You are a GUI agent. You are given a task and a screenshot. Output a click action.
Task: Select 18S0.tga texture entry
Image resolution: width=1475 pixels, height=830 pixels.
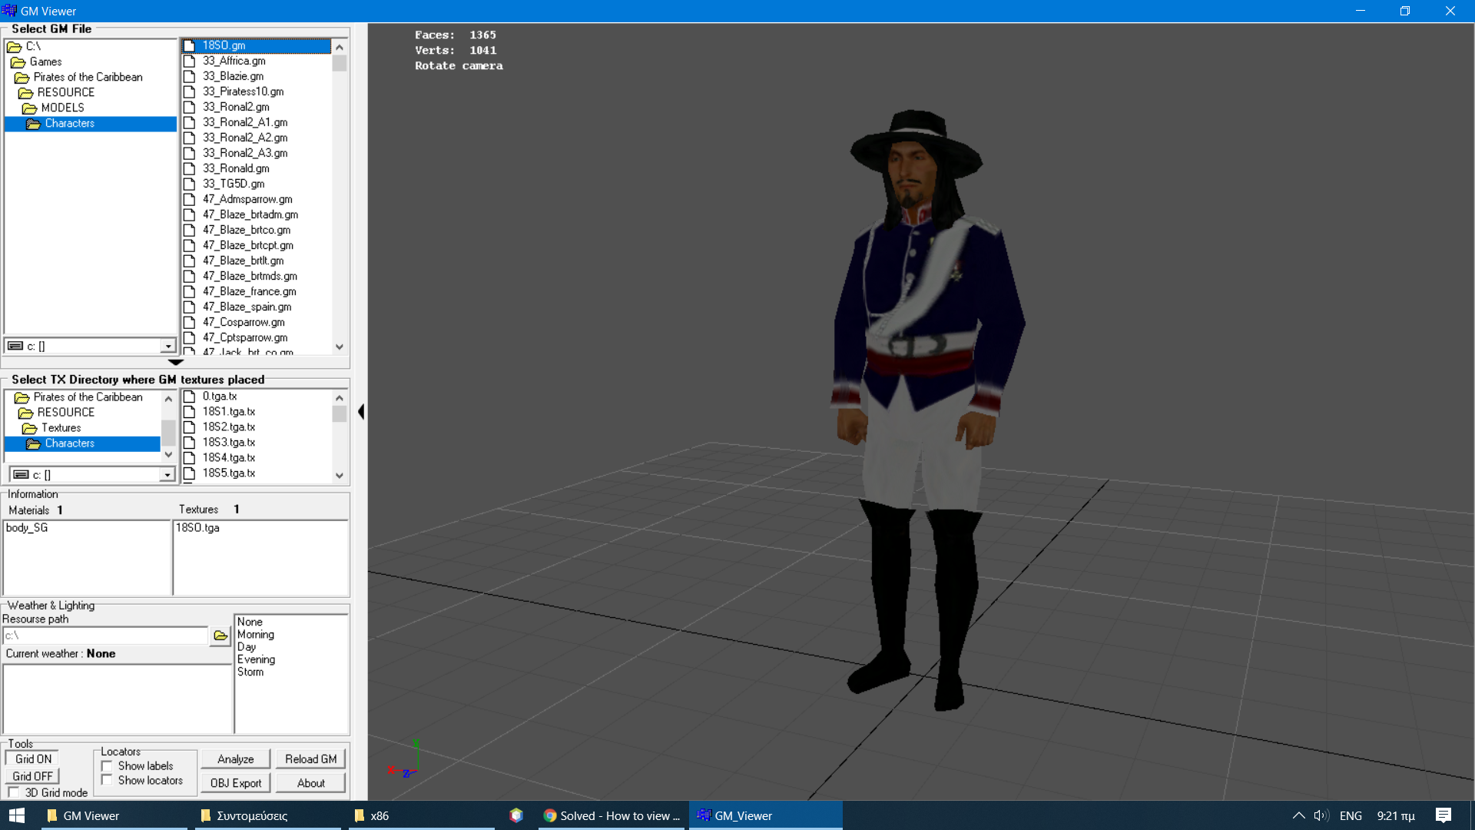(x=197, y=528)
